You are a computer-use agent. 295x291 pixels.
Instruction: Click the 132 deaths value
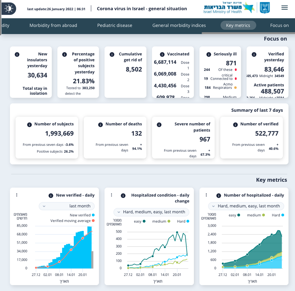coord(136,133)
